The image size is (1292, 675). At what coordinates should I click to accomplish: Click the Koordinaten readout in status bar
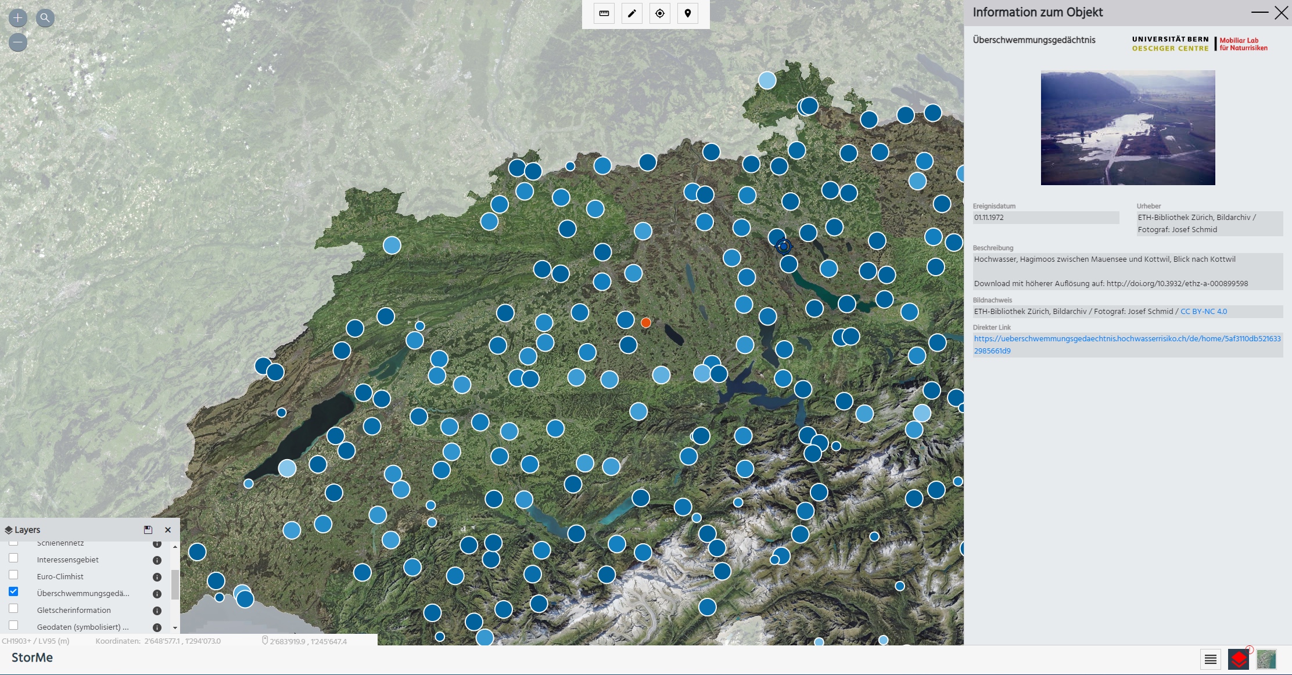click(158, 641)
